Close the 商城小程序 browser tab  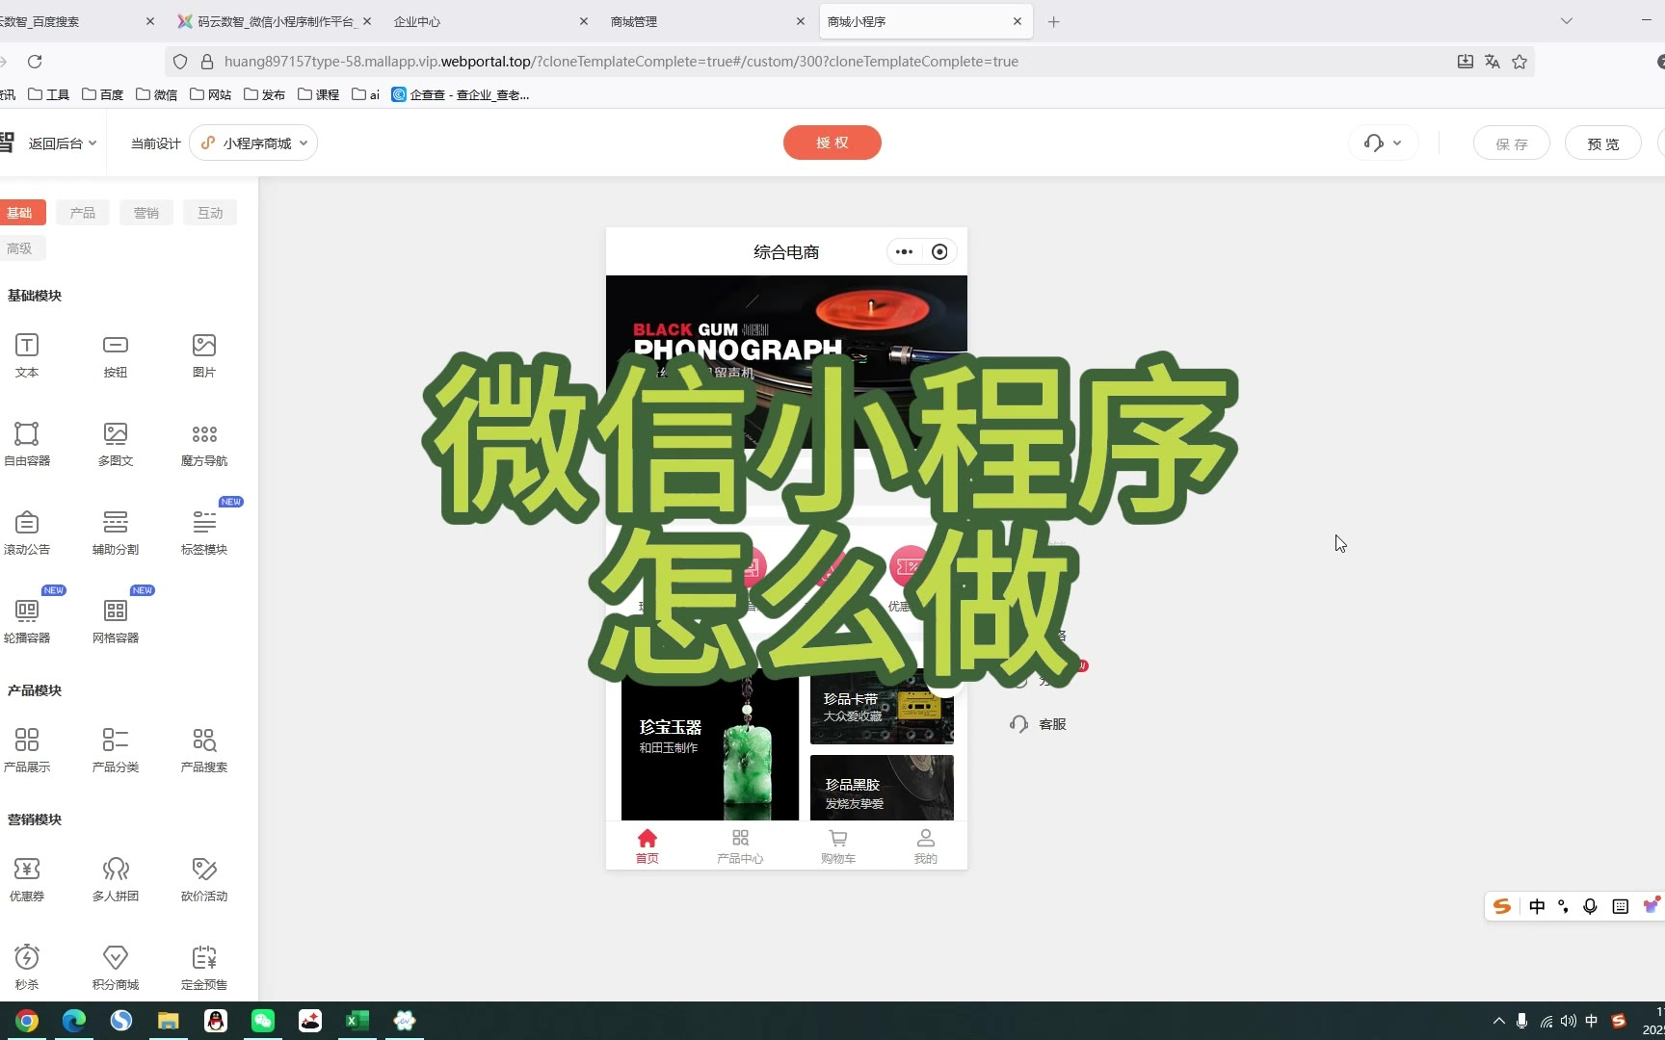[1017, 21]
